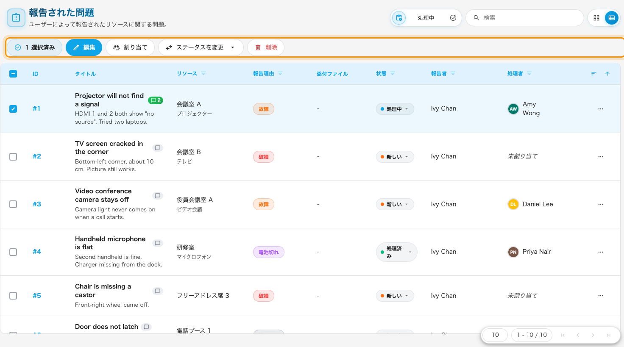Open 新しい status dropdown for issue #5
The image size is (624, 347).
coord(395,296)
